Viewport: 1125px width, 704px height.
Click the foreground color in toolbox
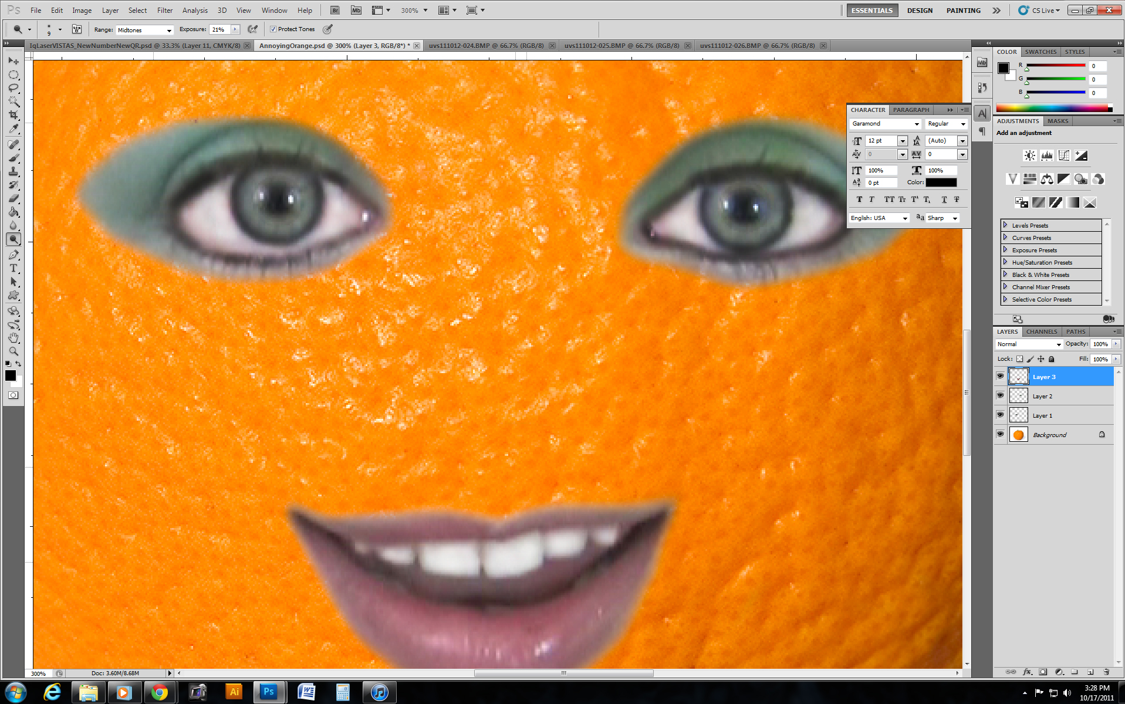(x=10, y=375)
